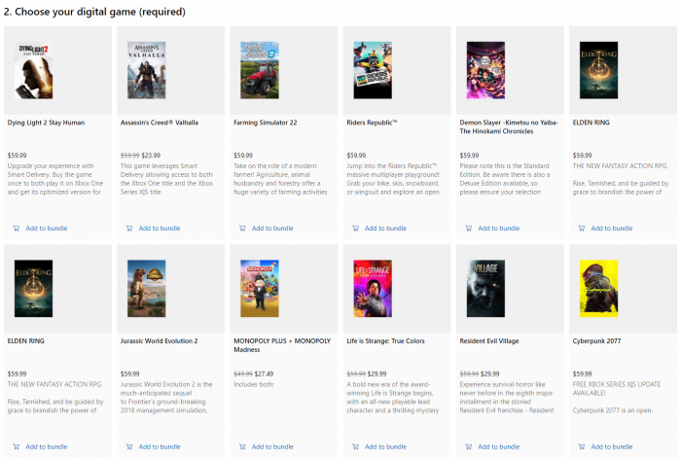
Task: Open the MONOPOLY PLUS cover art
Action: tap(260, 289)
